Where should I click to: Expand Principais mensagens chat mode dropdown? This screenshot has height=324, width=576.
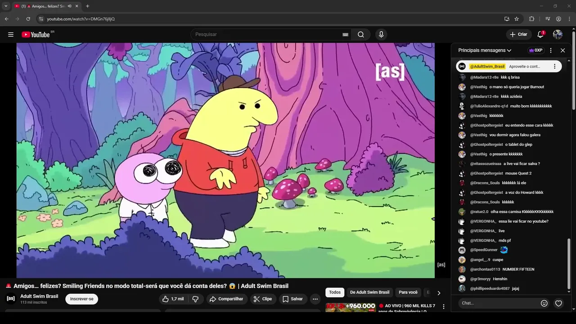(485, 50)
